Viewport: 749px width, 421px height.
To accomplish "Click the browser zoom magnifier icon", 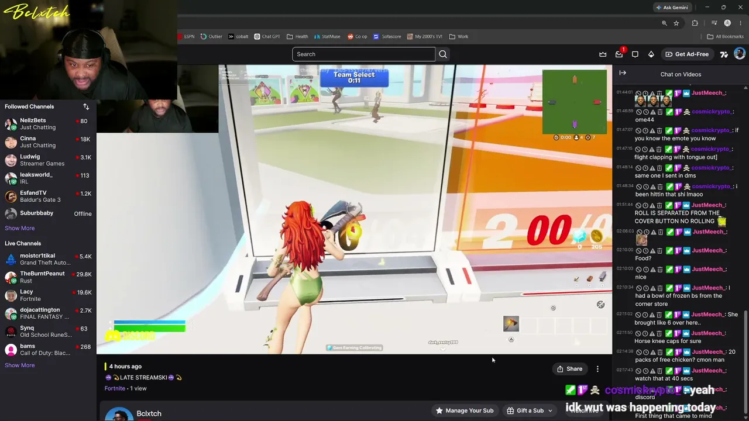I will [x=664, y=23].
